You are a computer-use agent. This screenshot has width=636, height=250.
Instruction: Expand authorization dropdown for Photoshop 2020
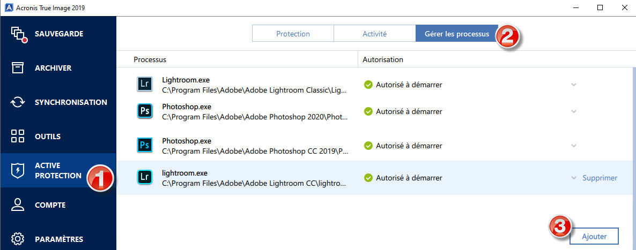[x=574, y=111]
